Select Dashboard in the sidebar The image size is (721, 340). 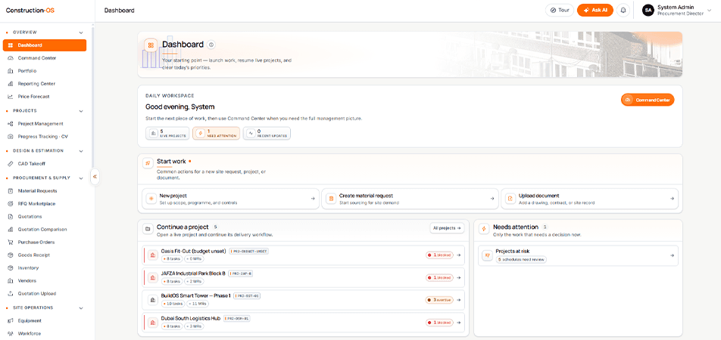click(x=44, y=45)
